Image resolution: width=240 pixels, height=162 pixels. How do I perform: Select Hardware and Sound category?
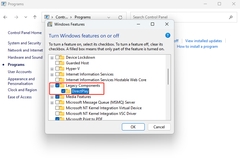coord(25,57)
